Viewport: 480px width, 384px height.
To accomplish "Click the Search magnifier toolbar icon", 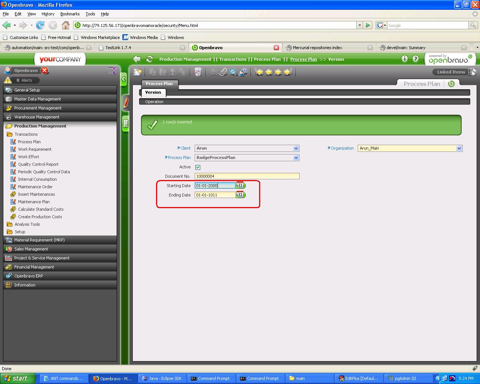I will (233, 72).
